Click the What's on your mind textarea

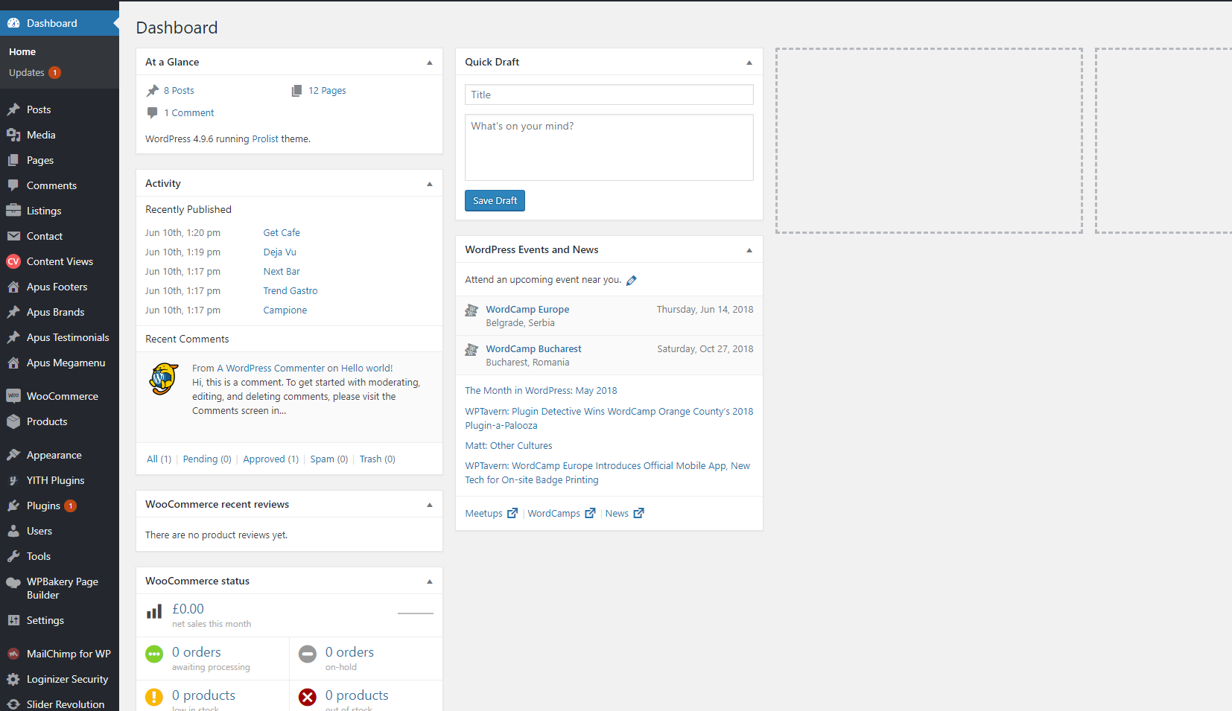(609, 147)
